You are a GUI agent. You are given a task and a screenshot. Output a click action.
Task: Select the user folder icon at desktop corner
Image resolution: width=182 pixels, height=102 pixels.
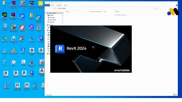(5, 3)
